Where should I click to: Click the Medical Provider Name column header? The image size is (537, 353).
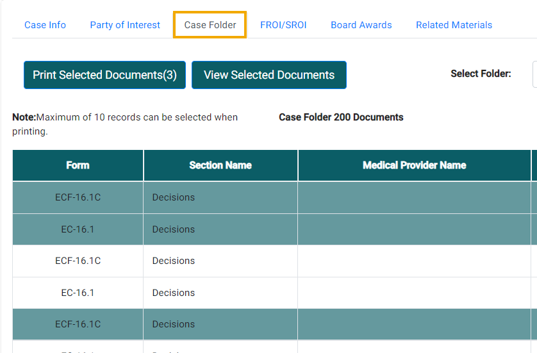(x=414, y=165)
